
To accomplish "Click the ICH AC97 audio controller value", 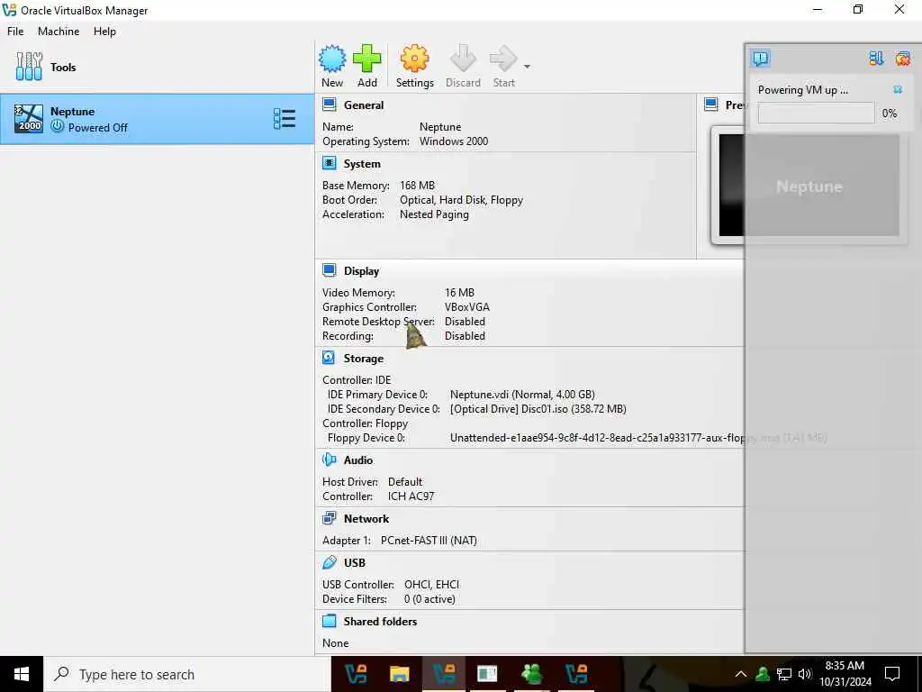I will point(411,496).
